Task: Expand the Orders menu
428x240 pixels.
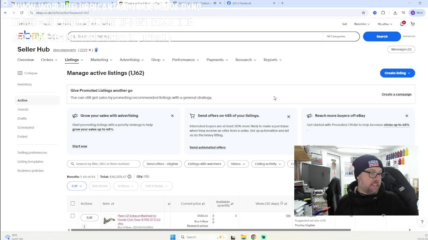Action: [x=49, y=60]
